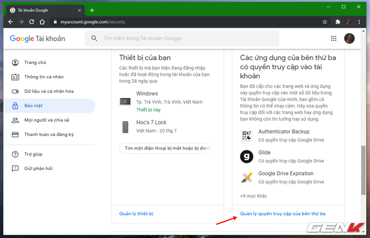The height and width of the screenshot is (238, 370).
Task: Select Bảo mật in the sidebar
Action: tap(50, 105)
